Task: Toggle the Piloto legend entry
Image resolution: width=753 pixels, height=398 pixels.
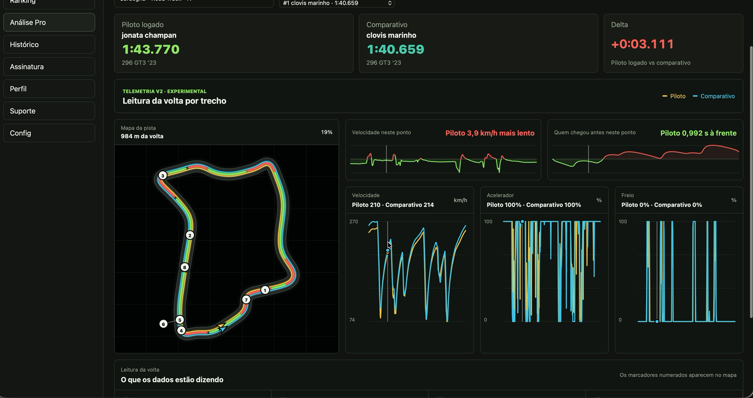Action: (674, 96)
